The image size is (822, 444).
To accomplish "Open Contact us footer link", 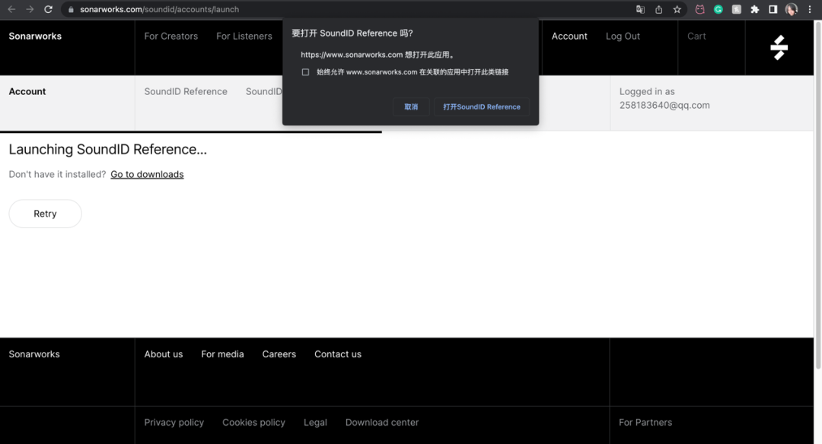I will (338, 354).
